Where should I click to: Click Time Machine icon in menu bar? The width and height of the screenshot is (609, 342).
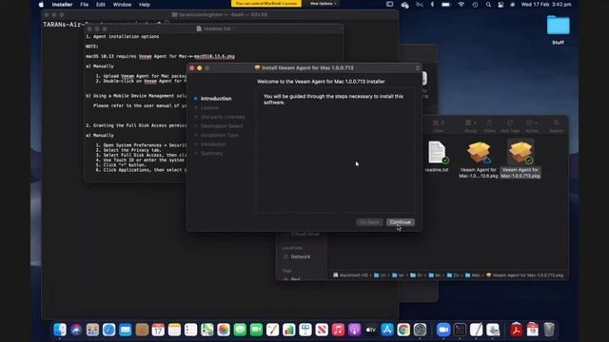[475, 5]
